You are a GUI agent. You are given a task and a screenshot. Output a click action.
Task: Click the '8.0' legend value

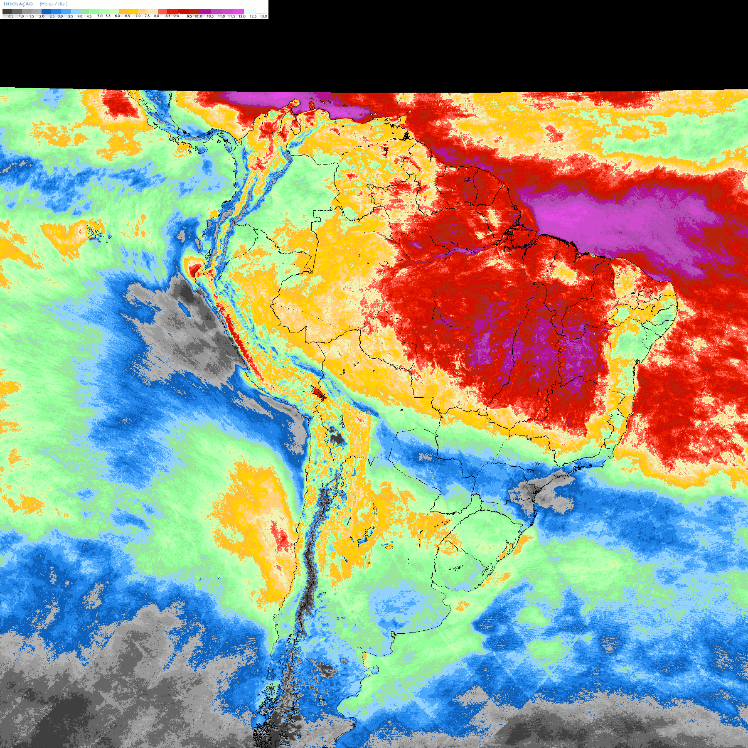[x=156, y=16]
